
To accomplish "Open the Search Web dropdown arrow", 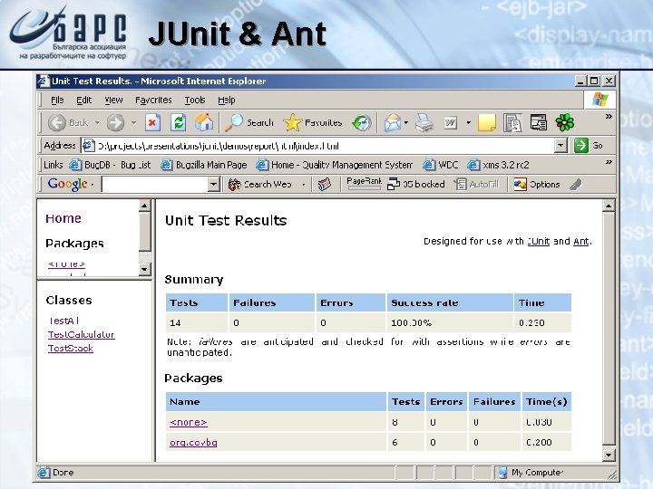I will coord(304,184).
